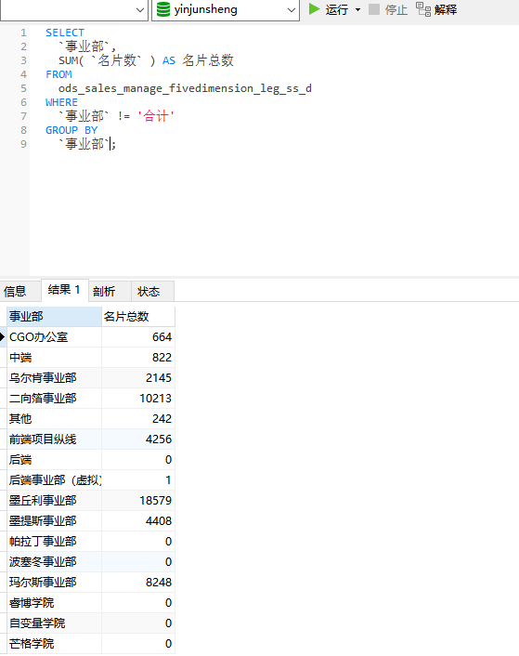Select the 墨丘利事业部 cell
519x656 pixels.
tap(55, 501)
